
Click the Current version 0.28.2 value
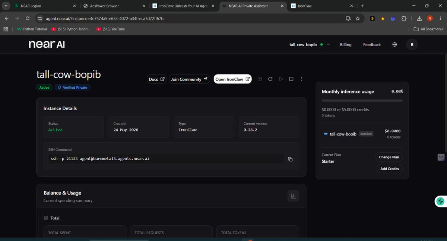click(x=250, y=130)
